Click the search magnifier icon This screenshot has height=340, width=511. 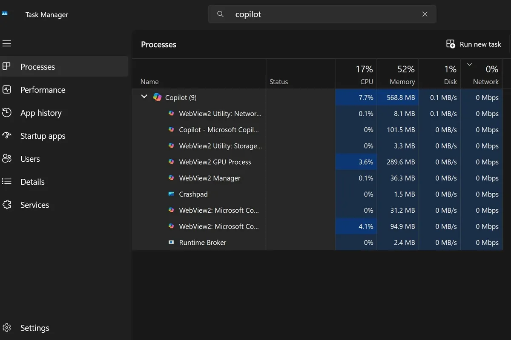220,14
